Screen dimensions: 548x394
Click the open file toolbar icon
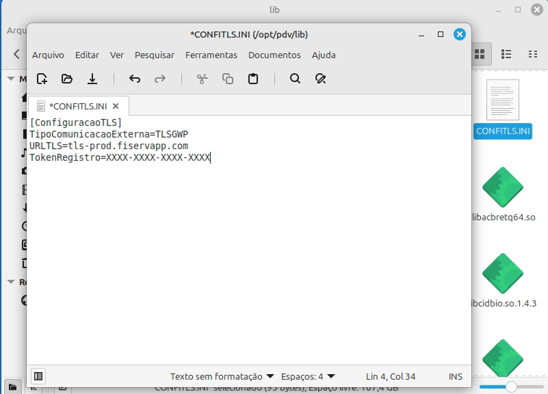[x=66, y=79]
